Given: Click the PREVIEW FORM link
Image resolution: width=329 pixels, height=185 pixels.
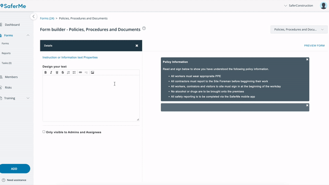Looking at the screenshot, I should 314,46.
